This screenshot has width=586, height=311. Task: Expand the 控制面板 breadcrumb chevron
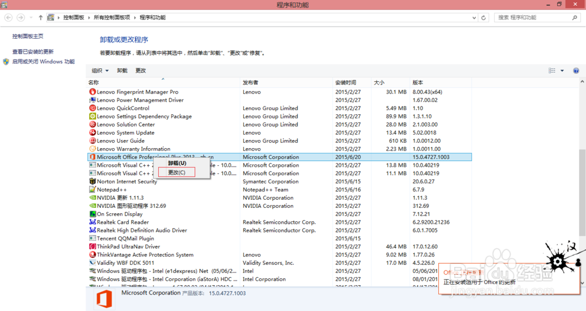pos(89,18)
